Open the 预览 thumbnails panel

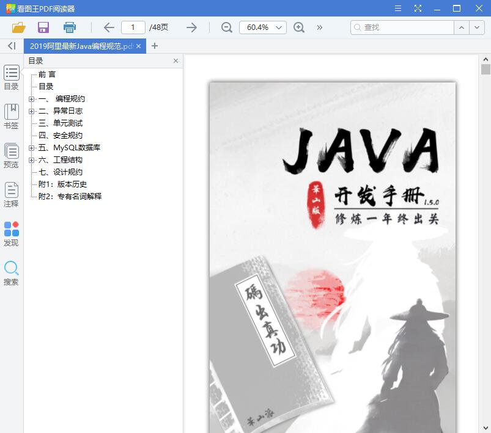click(11, 156)
